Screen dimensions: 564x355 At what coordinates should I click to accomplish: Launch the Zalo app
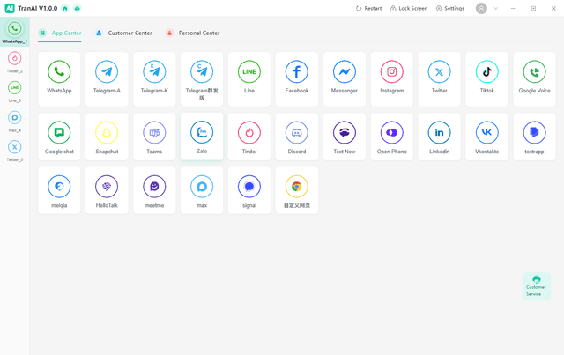[202, 137]
